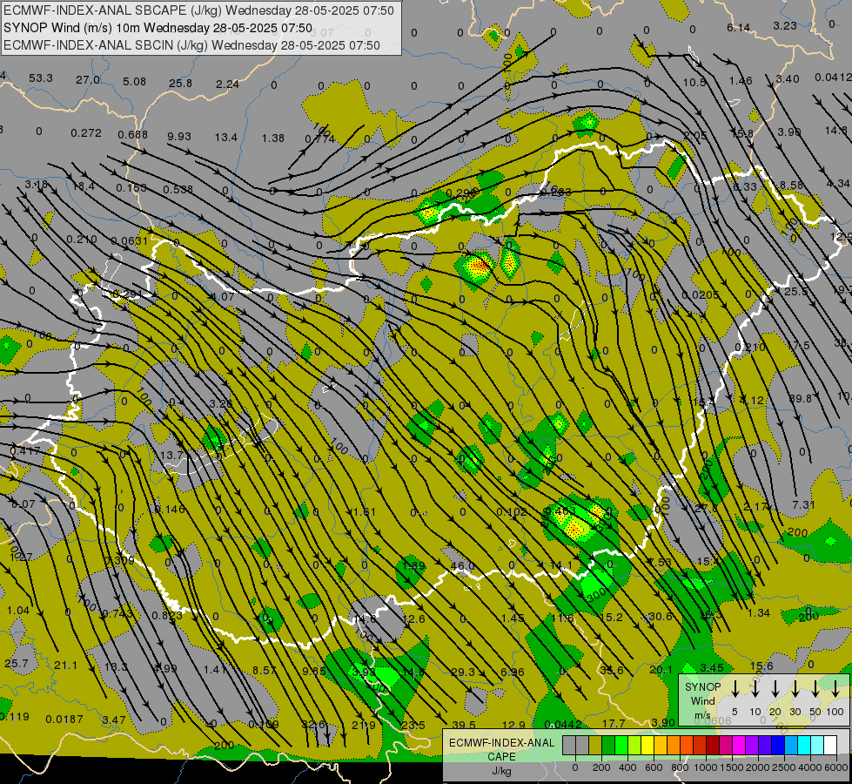Click the 0.688 value on the map
This screenshot has height=784, width=852.
click(132, 134)
